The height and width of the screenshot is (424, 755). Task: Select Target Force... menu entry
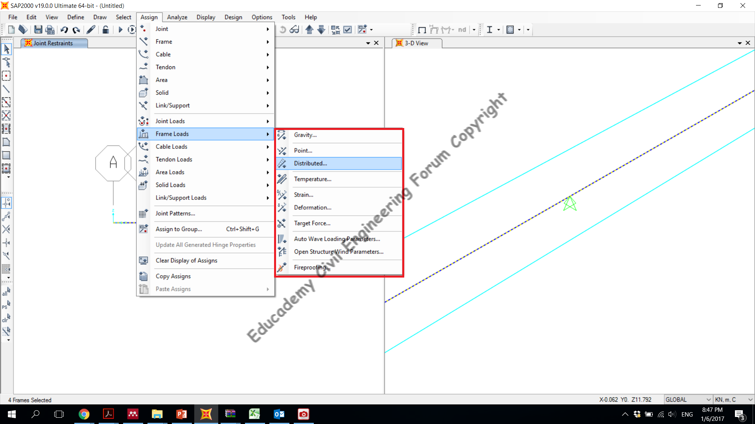pos(339,223)
